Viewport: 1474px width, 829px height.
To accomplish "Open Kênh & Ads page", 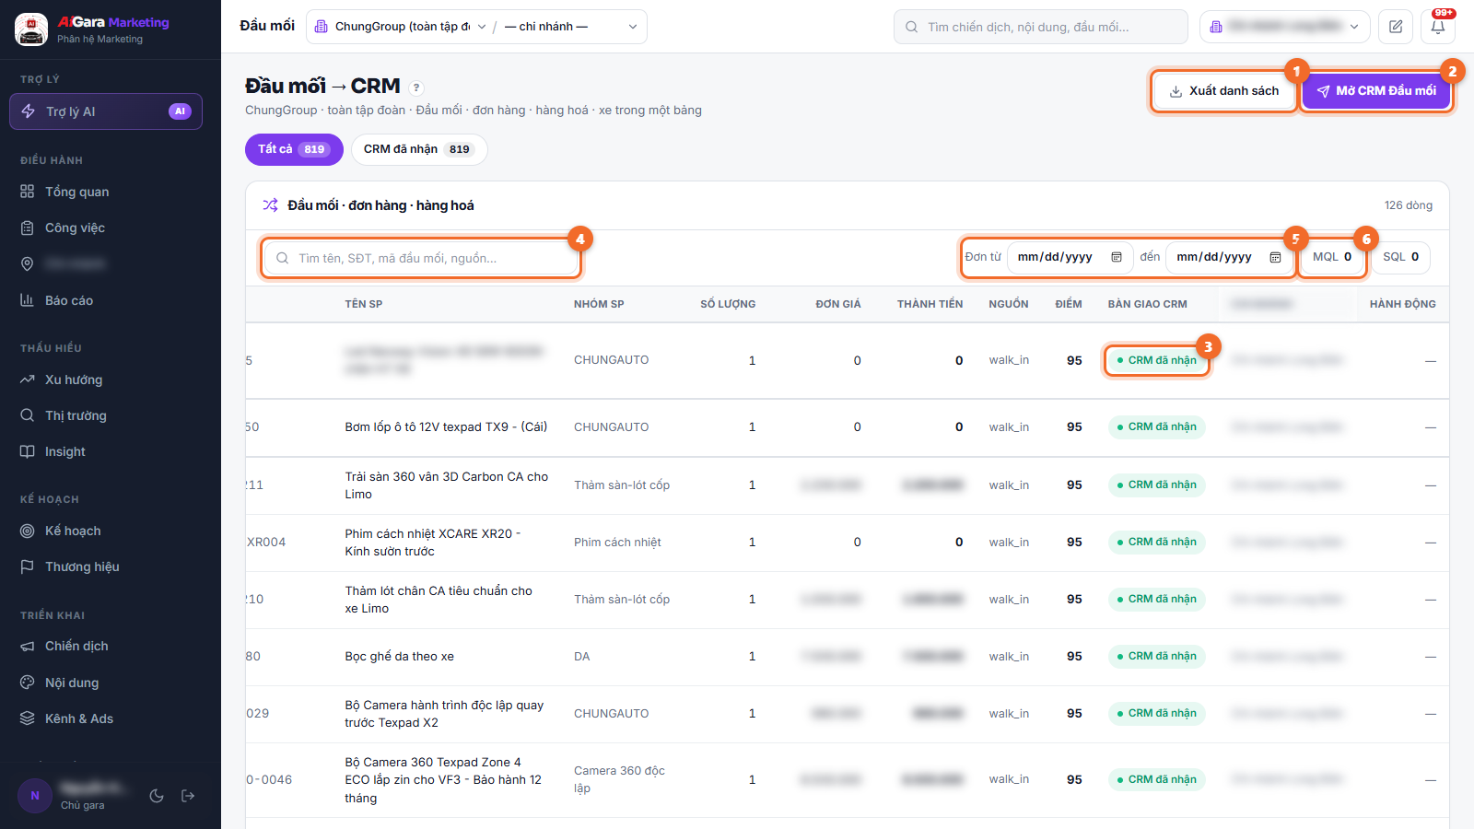I will point(106,718).
